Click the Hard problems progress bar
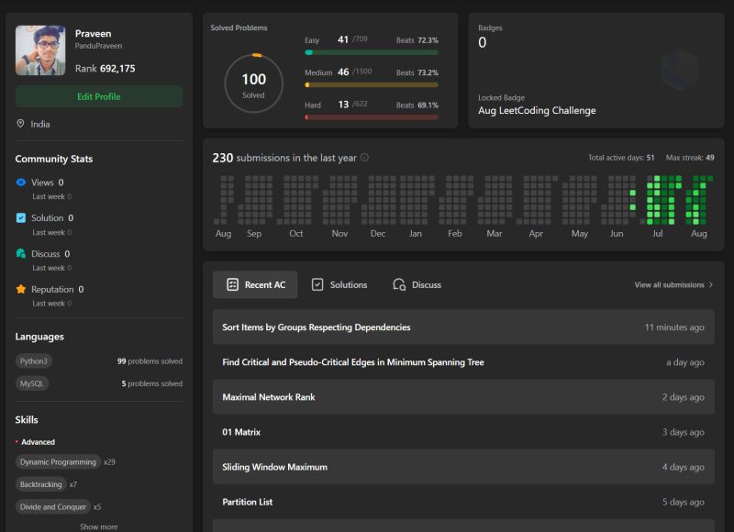Image resolution: width=734 pixels, height=532 pixels. click(372, 117)
